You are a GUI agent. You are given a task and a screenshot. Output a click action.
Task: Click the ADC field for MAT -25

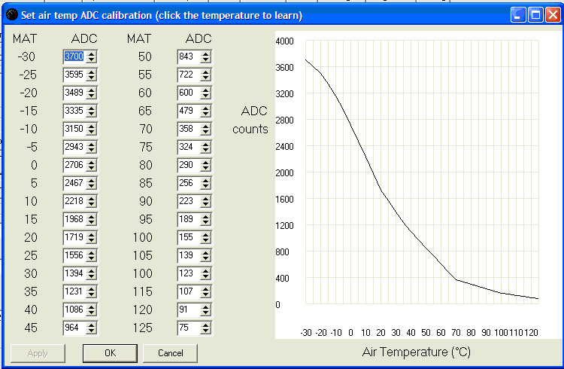point(74,75)
